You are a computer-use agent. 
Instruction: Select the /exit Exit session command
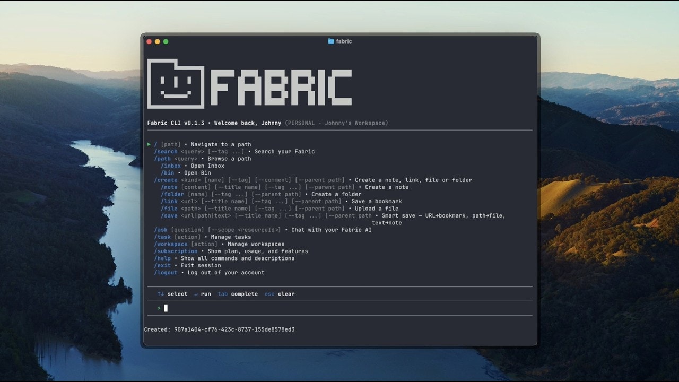(187, 265)
